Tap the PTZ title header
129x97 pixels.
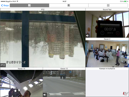tap(43, 9)
